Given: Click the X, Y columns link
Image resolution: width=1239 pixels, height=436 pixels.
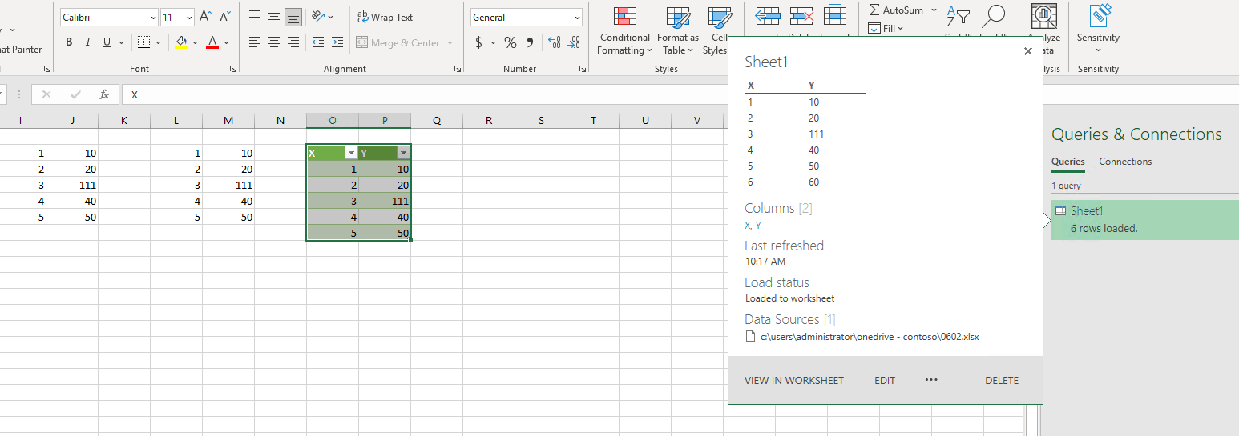Looking at the screenshot, I should pos(753,226).
